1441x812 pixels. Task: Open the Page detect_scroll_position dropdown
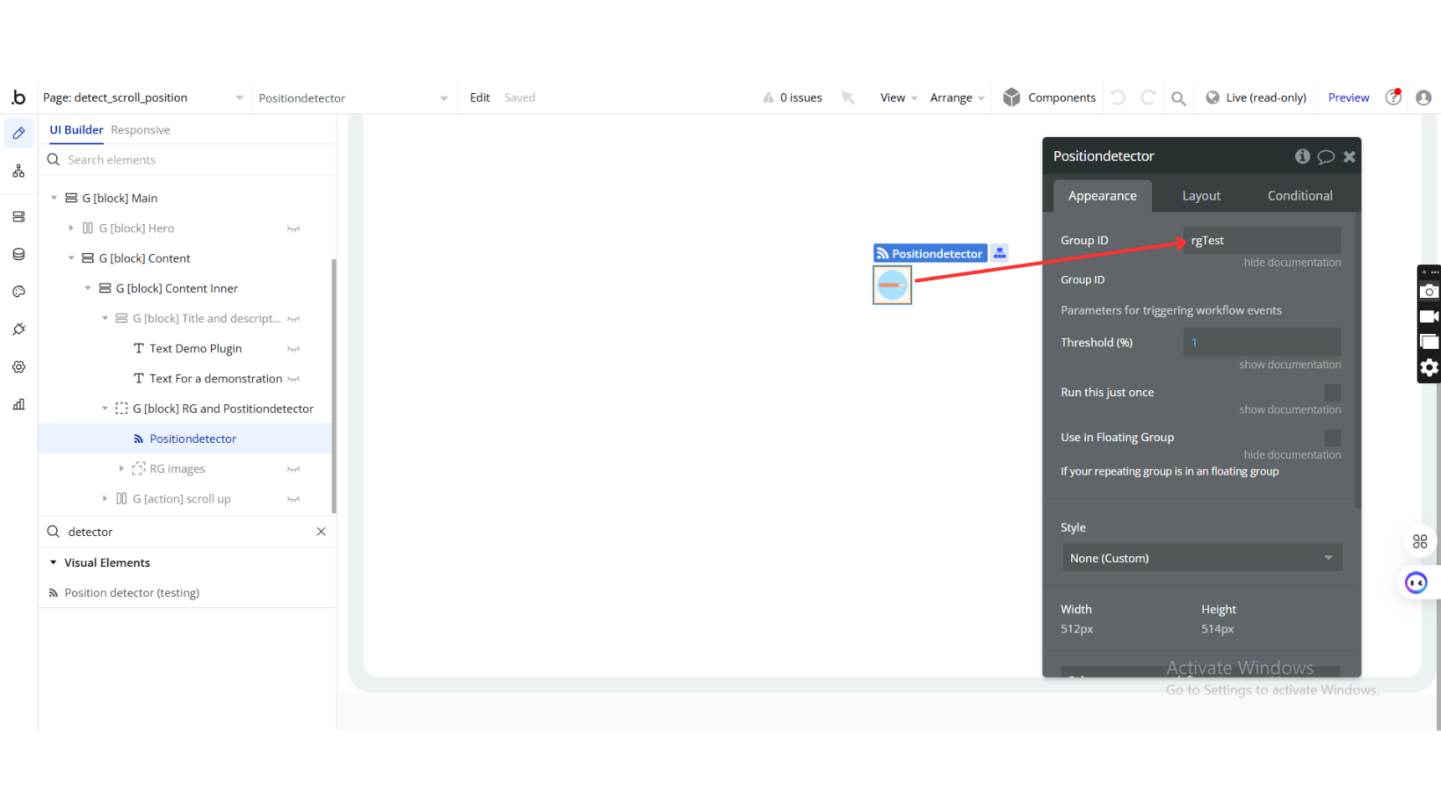(x=143, y=98)
